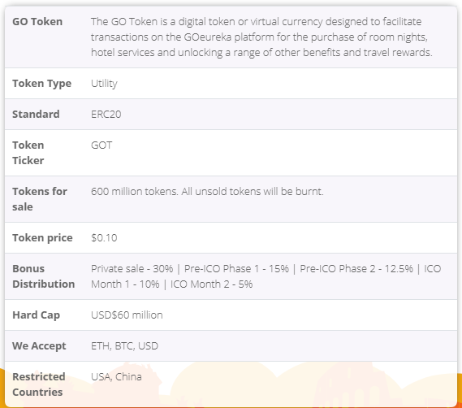Select the GO Token description paragraph
462x408 pixels.
coord(261,37)
